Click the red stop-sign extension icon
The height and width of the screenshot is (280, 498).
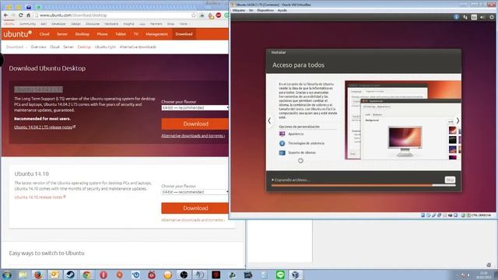point(219,16)
